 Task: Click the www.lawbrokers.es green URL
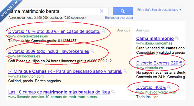click(x=24, y=56)
